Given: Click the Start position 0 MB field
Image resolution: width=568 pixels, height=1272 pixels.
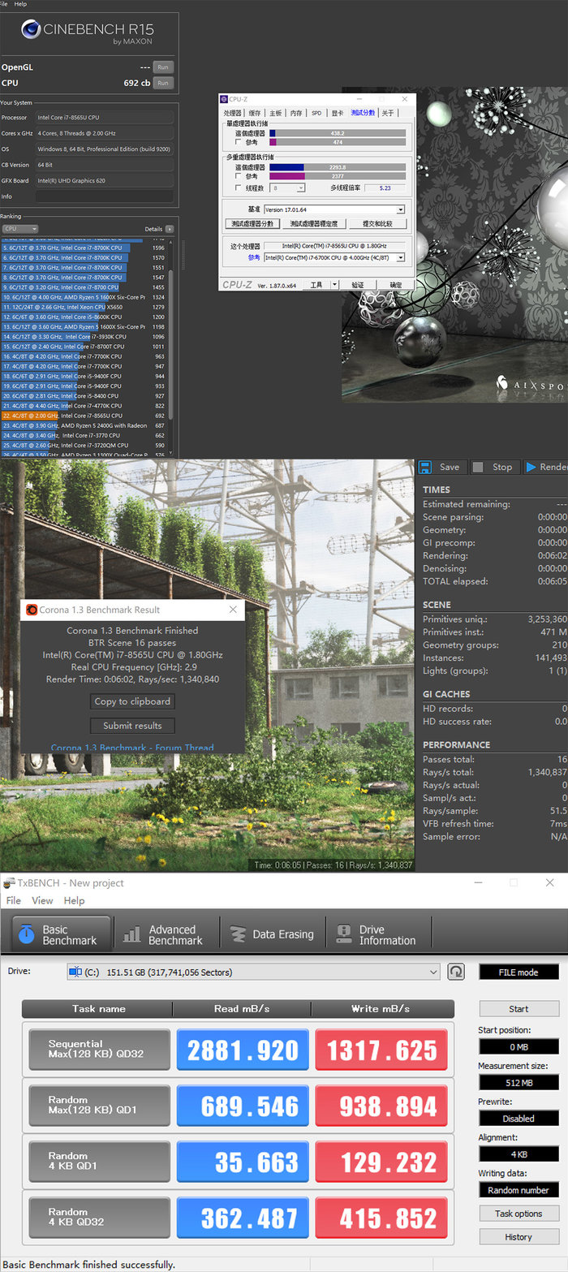Looking at the screenshot, I should 519,1047.
